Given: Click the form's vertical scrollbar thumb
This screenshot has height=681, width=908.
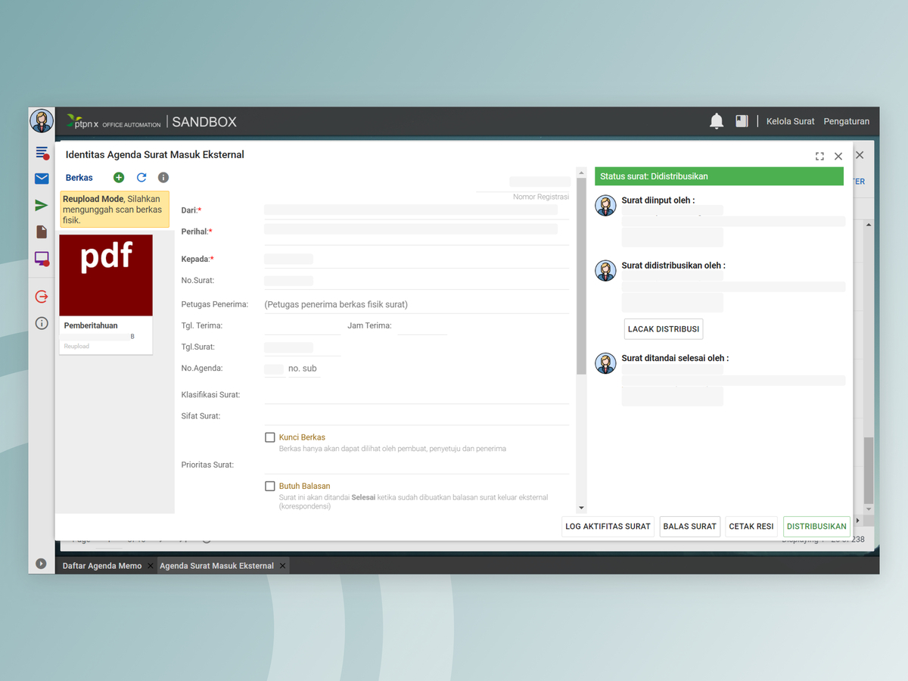Looking at the screenshot, I should (581, 276).
